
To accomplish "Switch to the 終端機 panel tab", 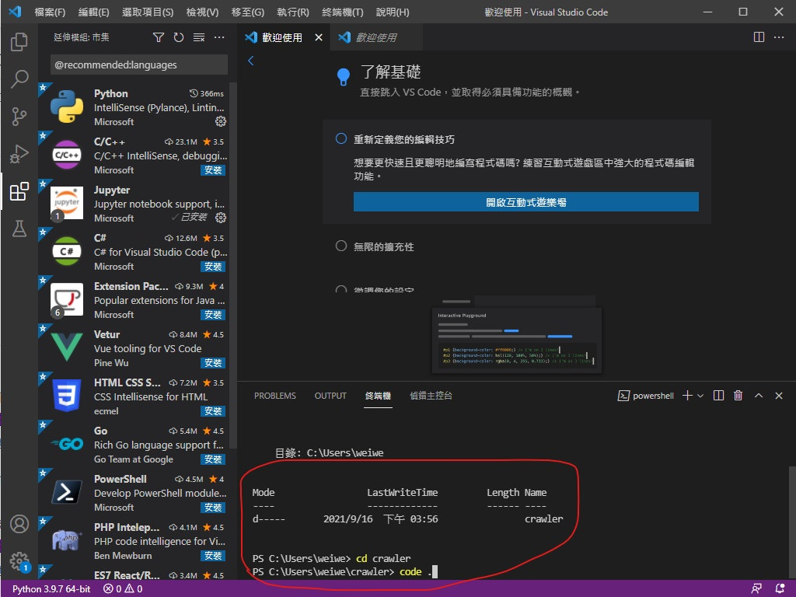I will tap(378, 396).
